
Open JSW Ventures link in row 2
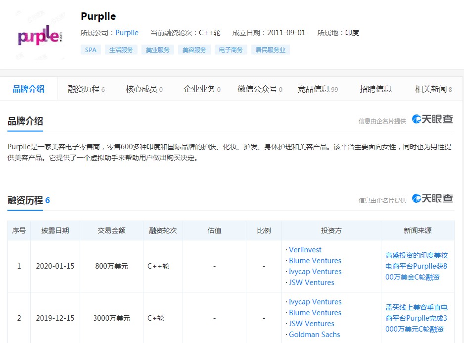pos(311,324)
